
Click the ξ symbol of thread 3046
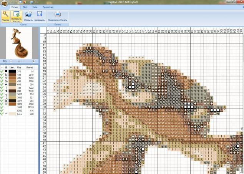tap(6, 98)
